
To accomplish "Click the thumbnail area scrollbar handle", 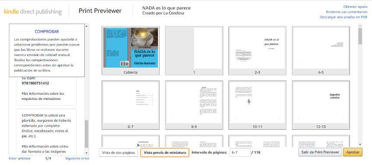I will point(360,36).
